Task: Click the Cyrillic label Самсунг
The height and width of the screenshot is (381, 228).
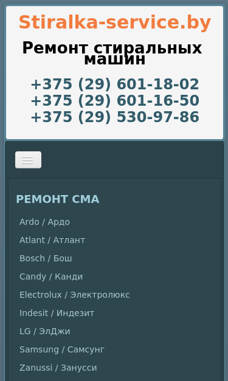Action: click(86, 349)
